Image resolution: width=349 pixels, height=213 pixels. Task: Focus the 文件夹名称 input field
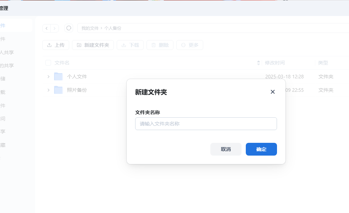206,124
